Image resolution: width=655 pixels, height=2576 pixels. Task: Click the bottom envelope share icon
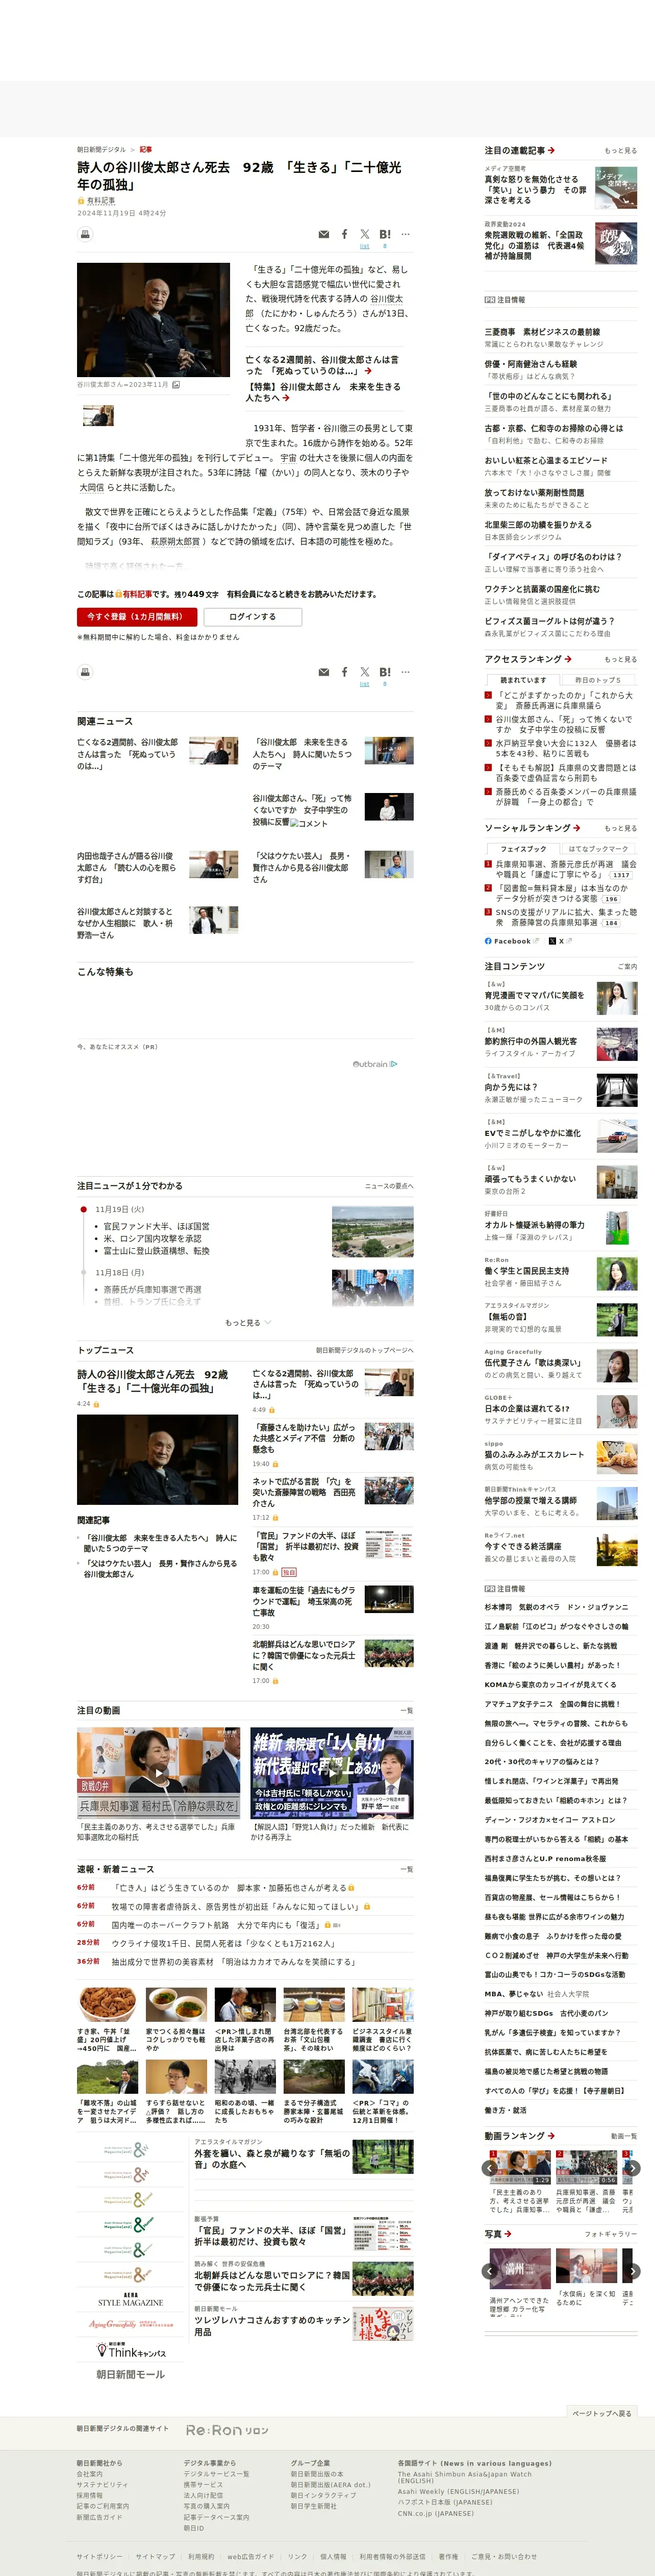(323, 673)
